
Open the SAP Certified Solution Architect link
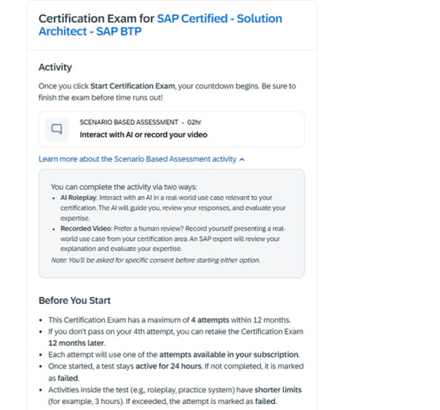(x=160, y=25)
